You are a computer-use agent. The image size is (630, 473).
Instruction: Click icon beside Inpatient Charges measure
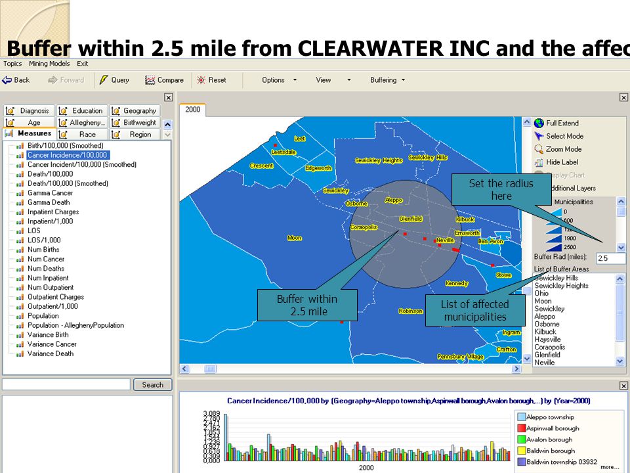[x=20, y=212]
